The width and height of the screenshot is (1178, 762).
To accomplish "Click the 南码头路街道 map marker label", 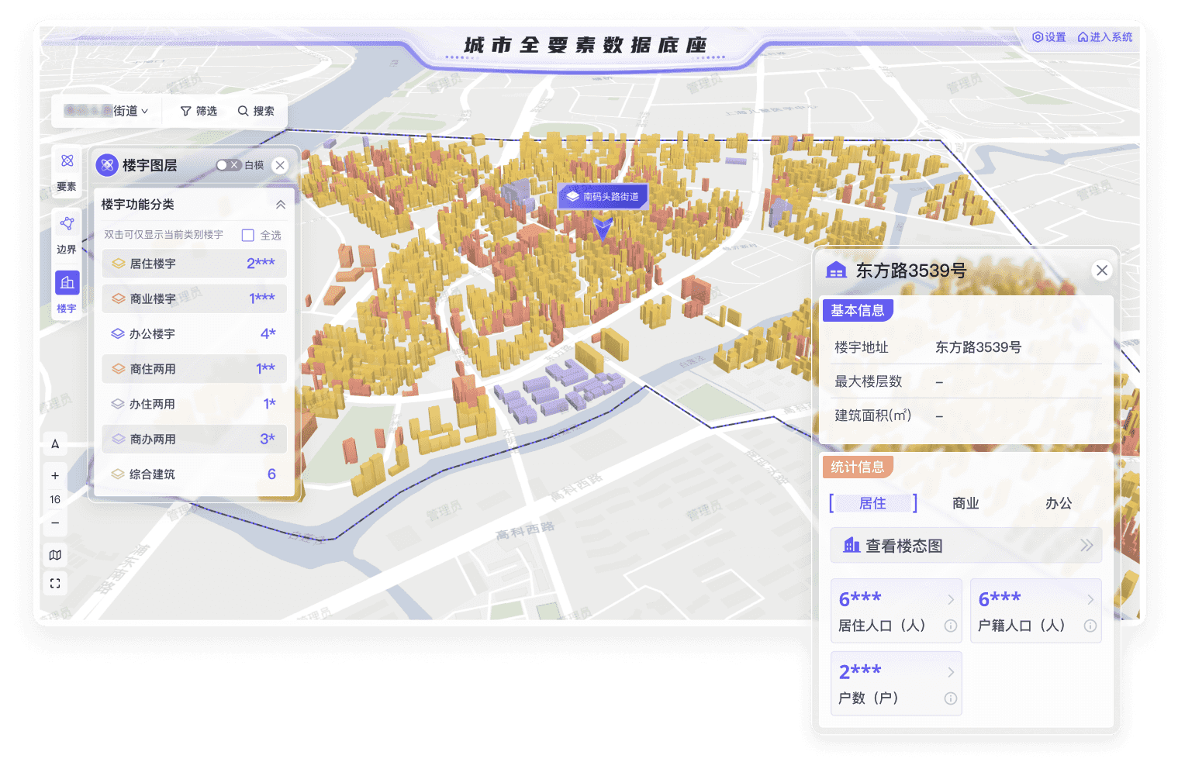I will 603,197.
